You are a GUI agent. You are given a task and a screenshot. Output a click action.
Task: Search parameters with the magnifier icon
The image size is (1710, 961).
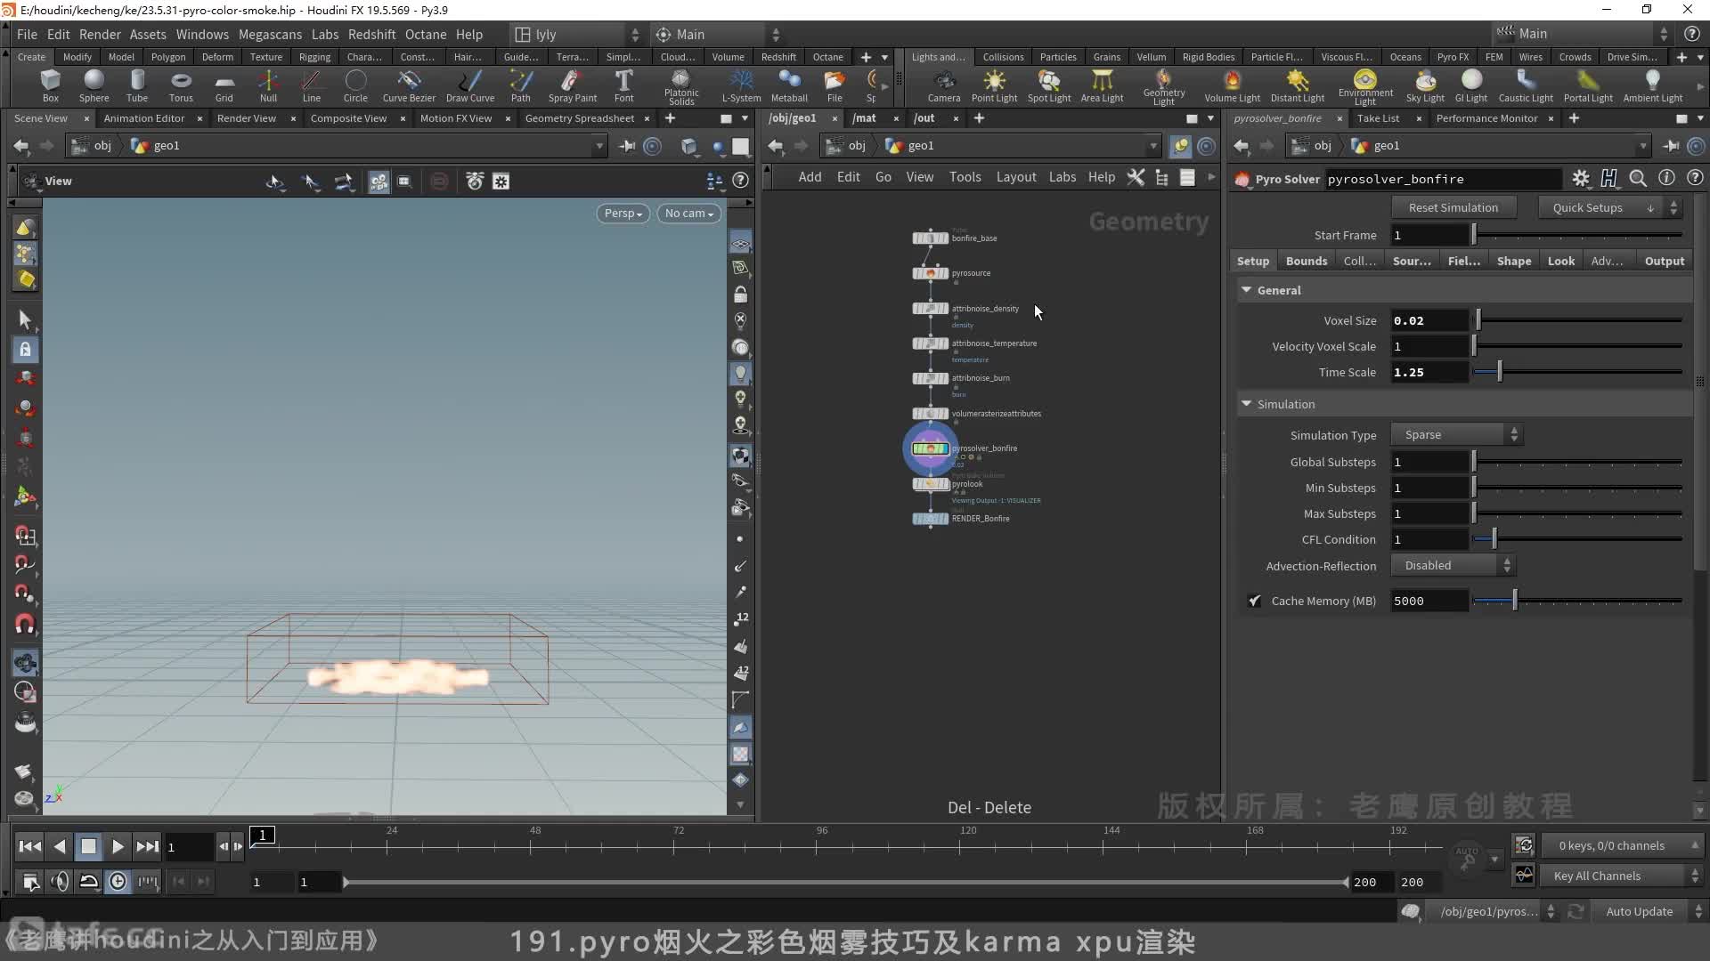click(x=1638, y=179)
